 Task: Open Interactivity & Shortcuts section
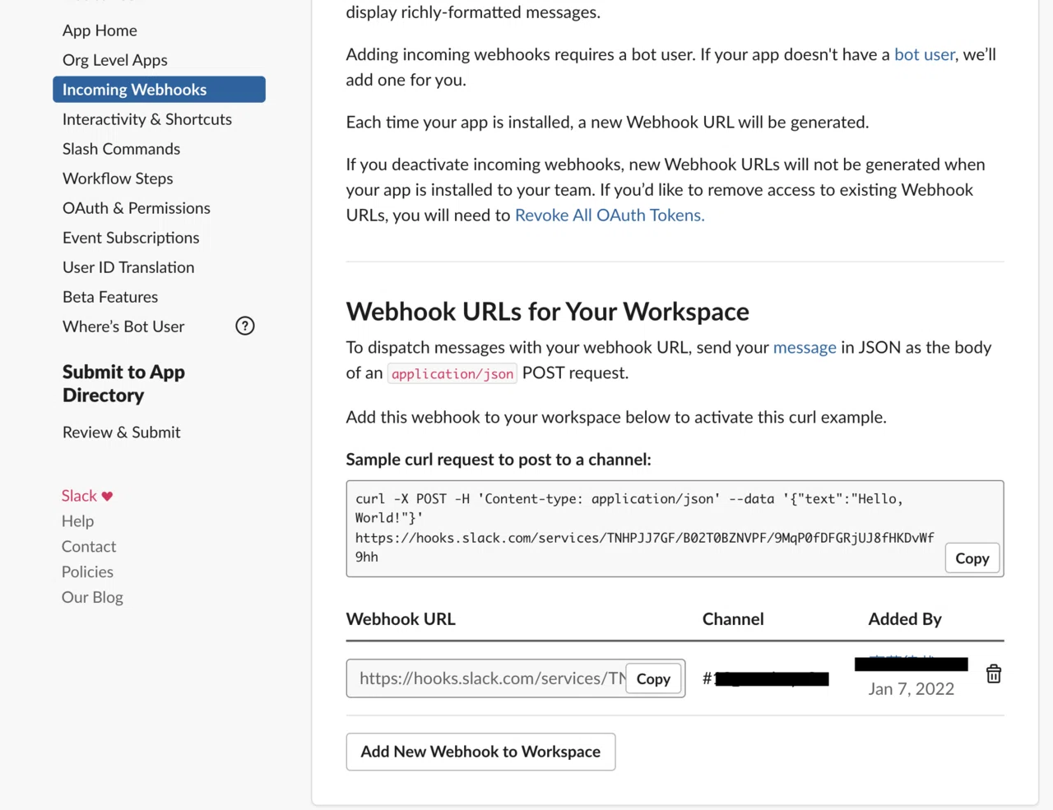click(147, 119)
